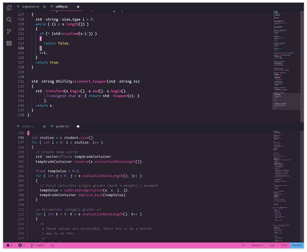Open the Source Control panel

click(x=9, y=31)
